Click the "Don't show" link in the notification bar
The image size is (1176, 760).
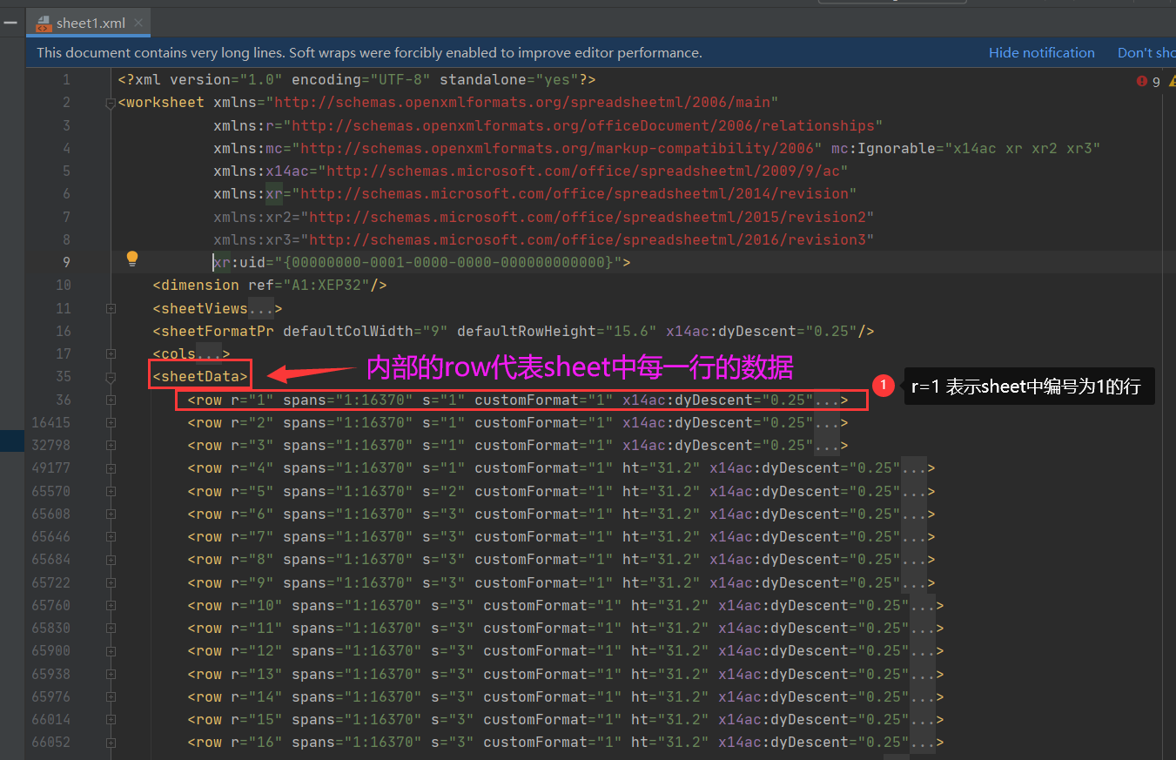(x=1149, y=52)
